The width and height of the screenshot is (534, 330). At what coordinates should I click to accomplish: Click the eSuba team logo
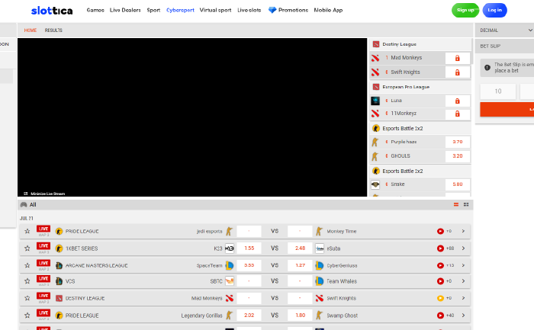[x=320, y=248]
